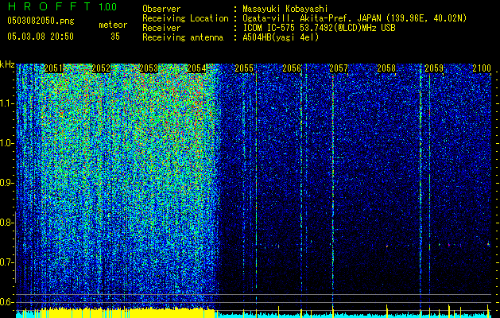Click the 1.0 kHz frequency axis label
This screenshot has height=318, width=500.
7,144
